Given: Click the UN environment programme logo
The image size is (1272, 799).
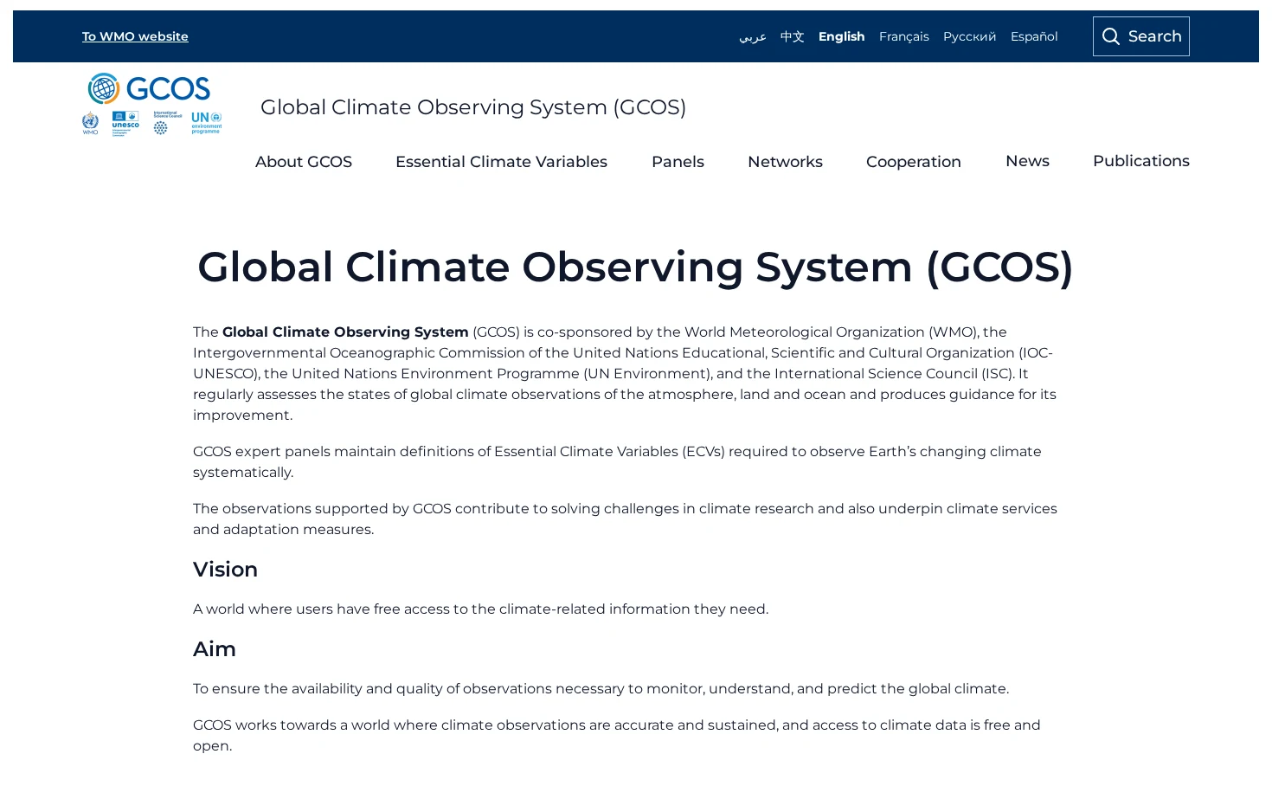Looking at the screenshot, I should 207,123.
